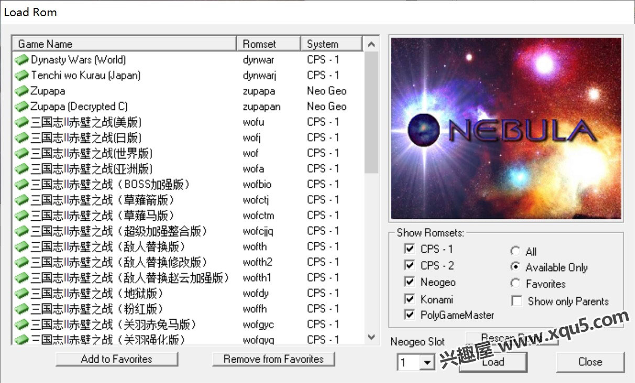Click the green icon for 三国志II赤壁之战(亚洲版)
The width and height of the screenshot is (635, 383).
[21, 169]
